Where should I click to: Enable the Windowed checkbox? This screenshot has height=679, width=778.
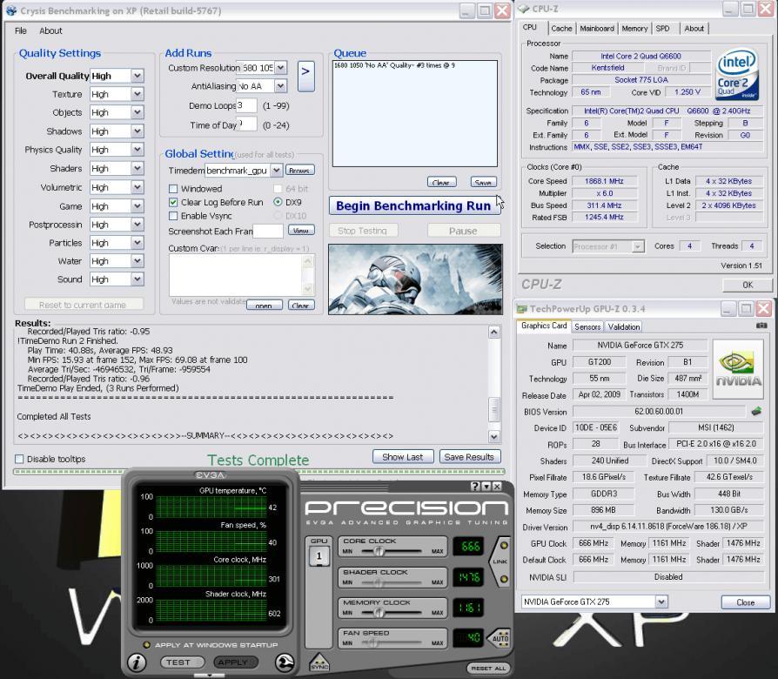[x=173, y=189]
